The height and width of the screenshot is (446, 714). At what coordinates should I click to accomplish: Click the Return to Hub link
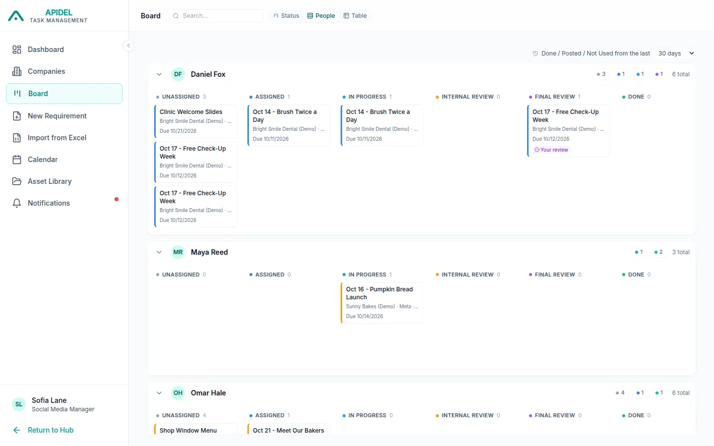click(x=51, y=430)
